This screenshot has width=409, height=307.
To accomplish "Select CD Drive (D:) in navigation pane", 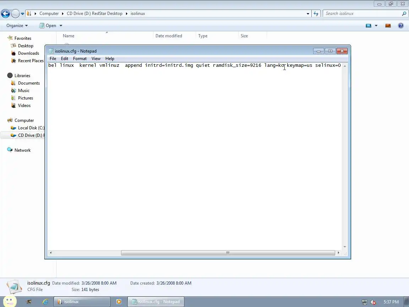I will 31,135.
